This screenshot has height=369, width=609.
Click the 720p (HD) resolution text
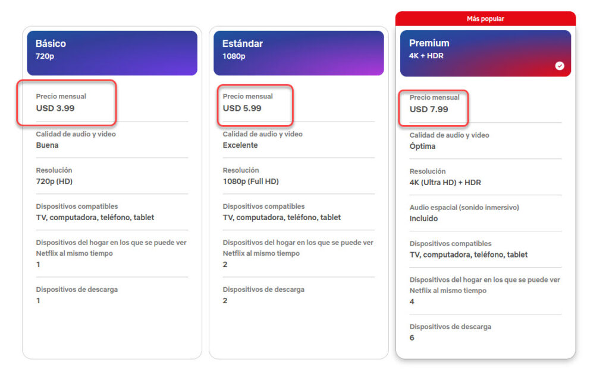pyautogui.click(x=54, y=182)
